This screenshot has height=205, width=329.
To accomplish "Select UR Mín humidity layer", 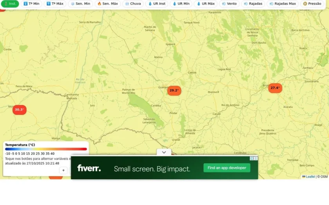I will coord(181,4).
